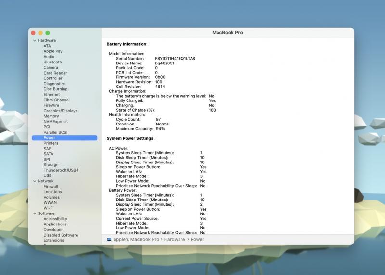This screenshot has width=385, height=275.
Task: Minimize the window with yellow button
Action: coord(40,33)
